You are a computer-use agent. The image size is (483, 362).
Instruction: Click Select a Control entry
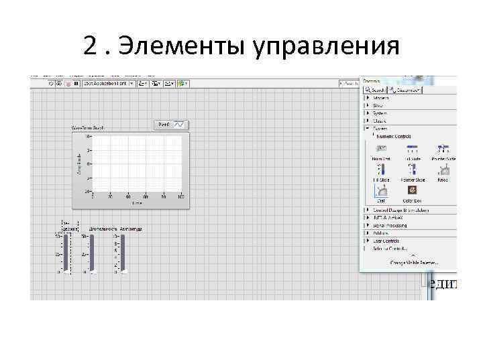390,249
